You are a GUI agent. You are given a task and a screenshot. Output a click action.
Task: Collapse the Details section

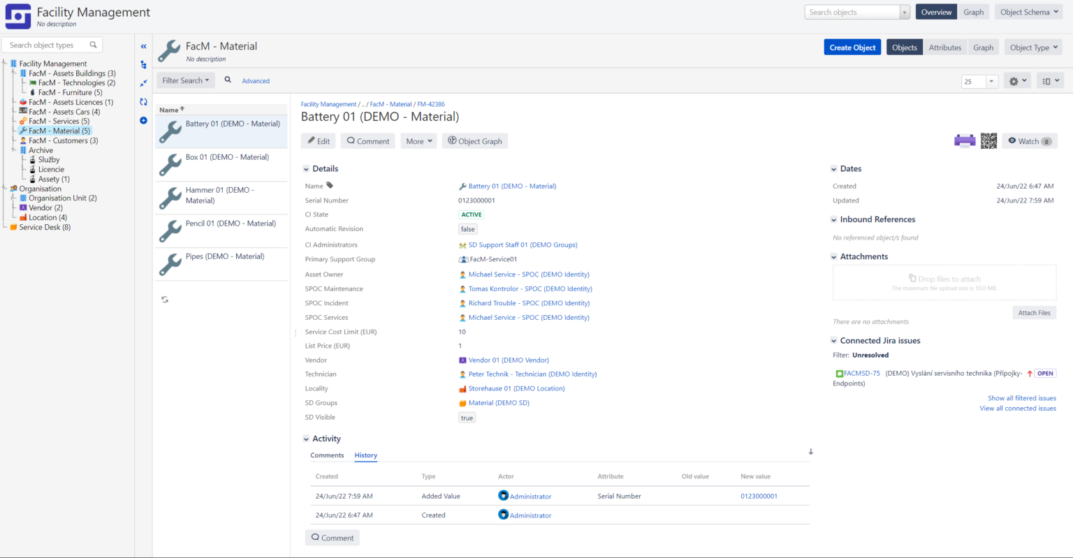tap(306, 169)
